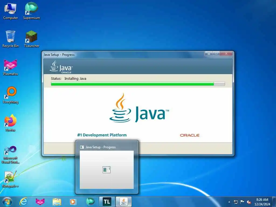Open the media player taskbar icon
This screenshot has width=276, height=207.
pos(73,202)
